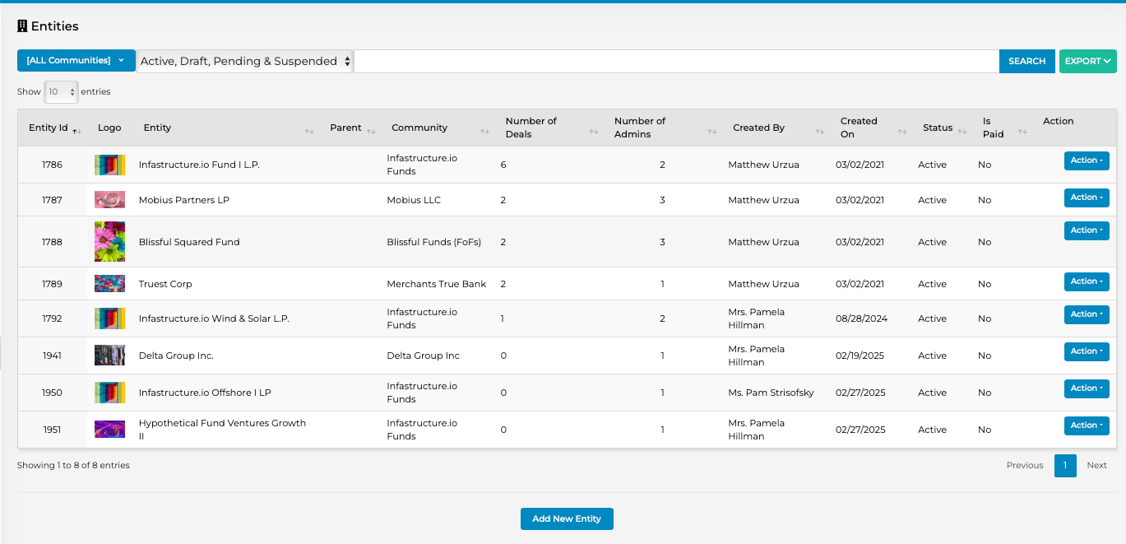Go to page 1 in pagination
The image size is (1126, 544).
click(1064, 466)
